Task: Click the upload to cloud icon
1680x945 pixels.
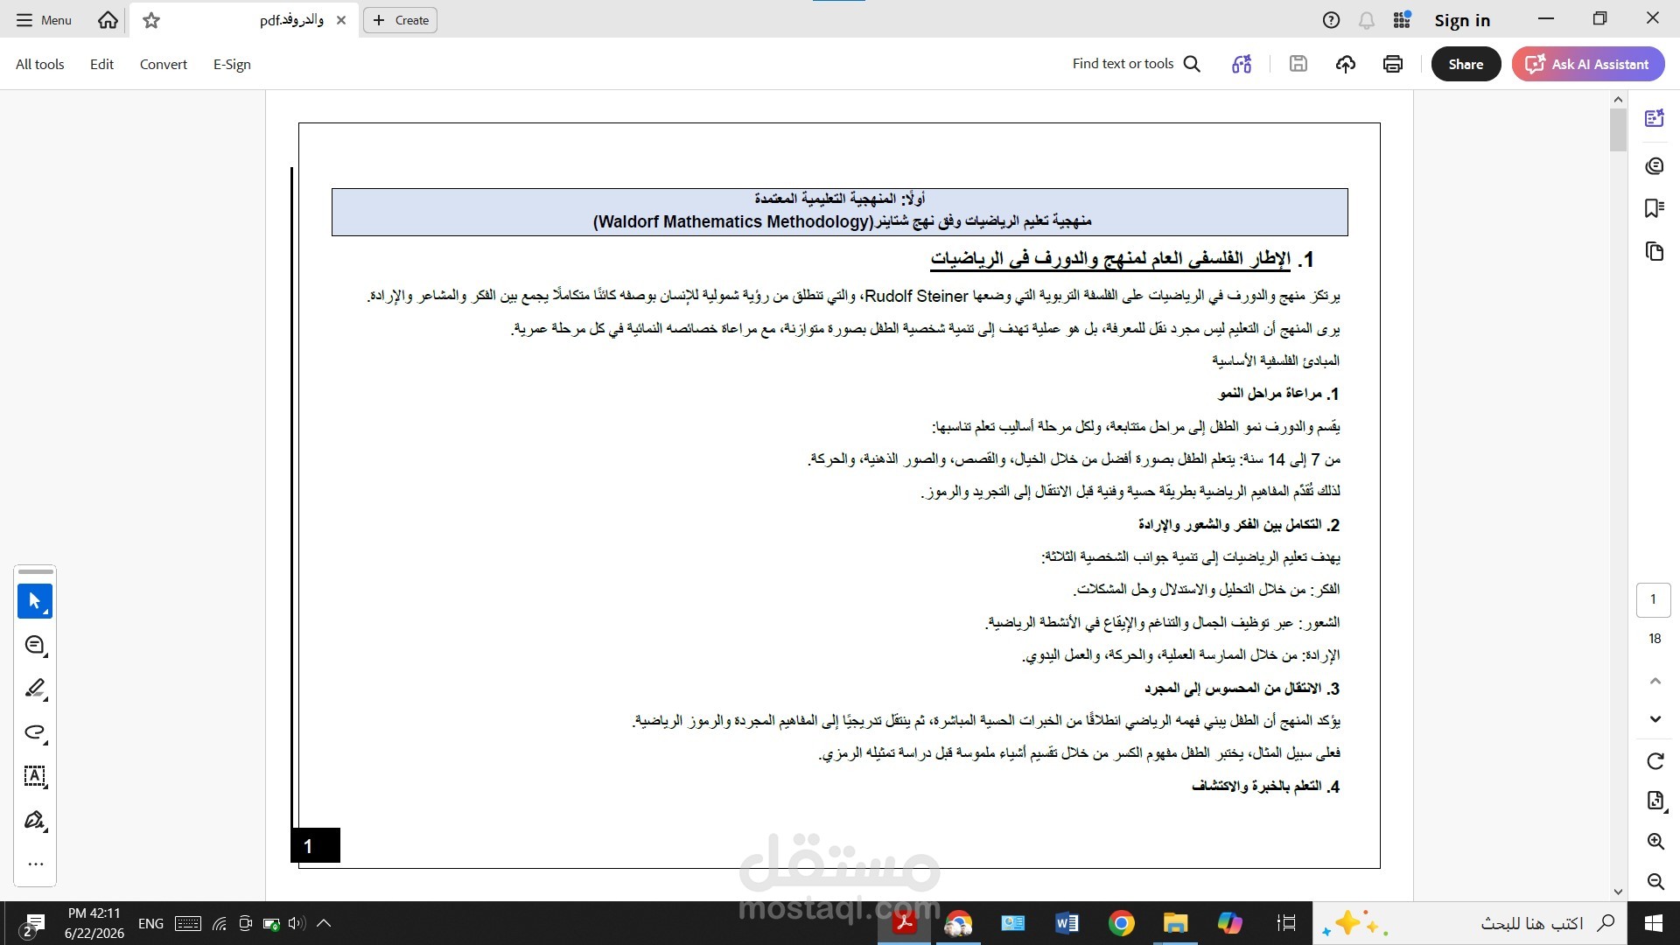Action: click(1346, 64)
